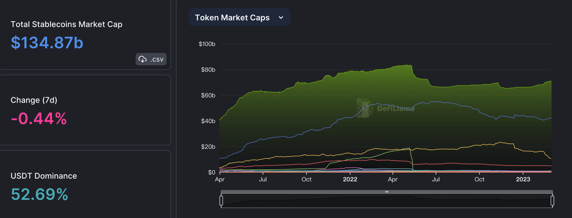Click the Change (7d) label

pos(34,100)
